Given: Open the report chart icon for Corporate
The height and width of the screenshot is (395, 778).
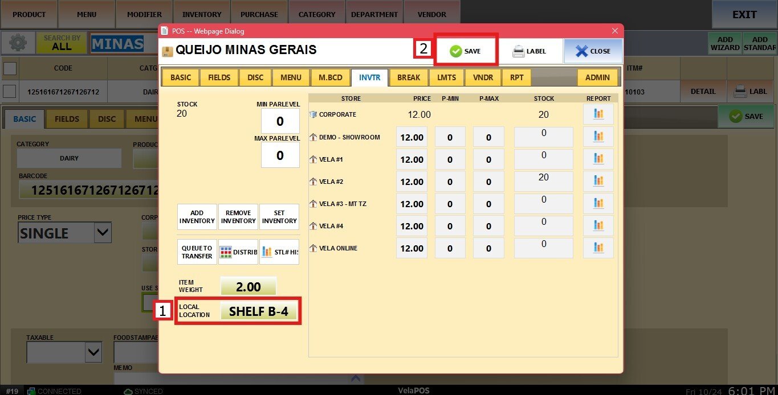Looking at the screenshot, I should pos(598,114).
